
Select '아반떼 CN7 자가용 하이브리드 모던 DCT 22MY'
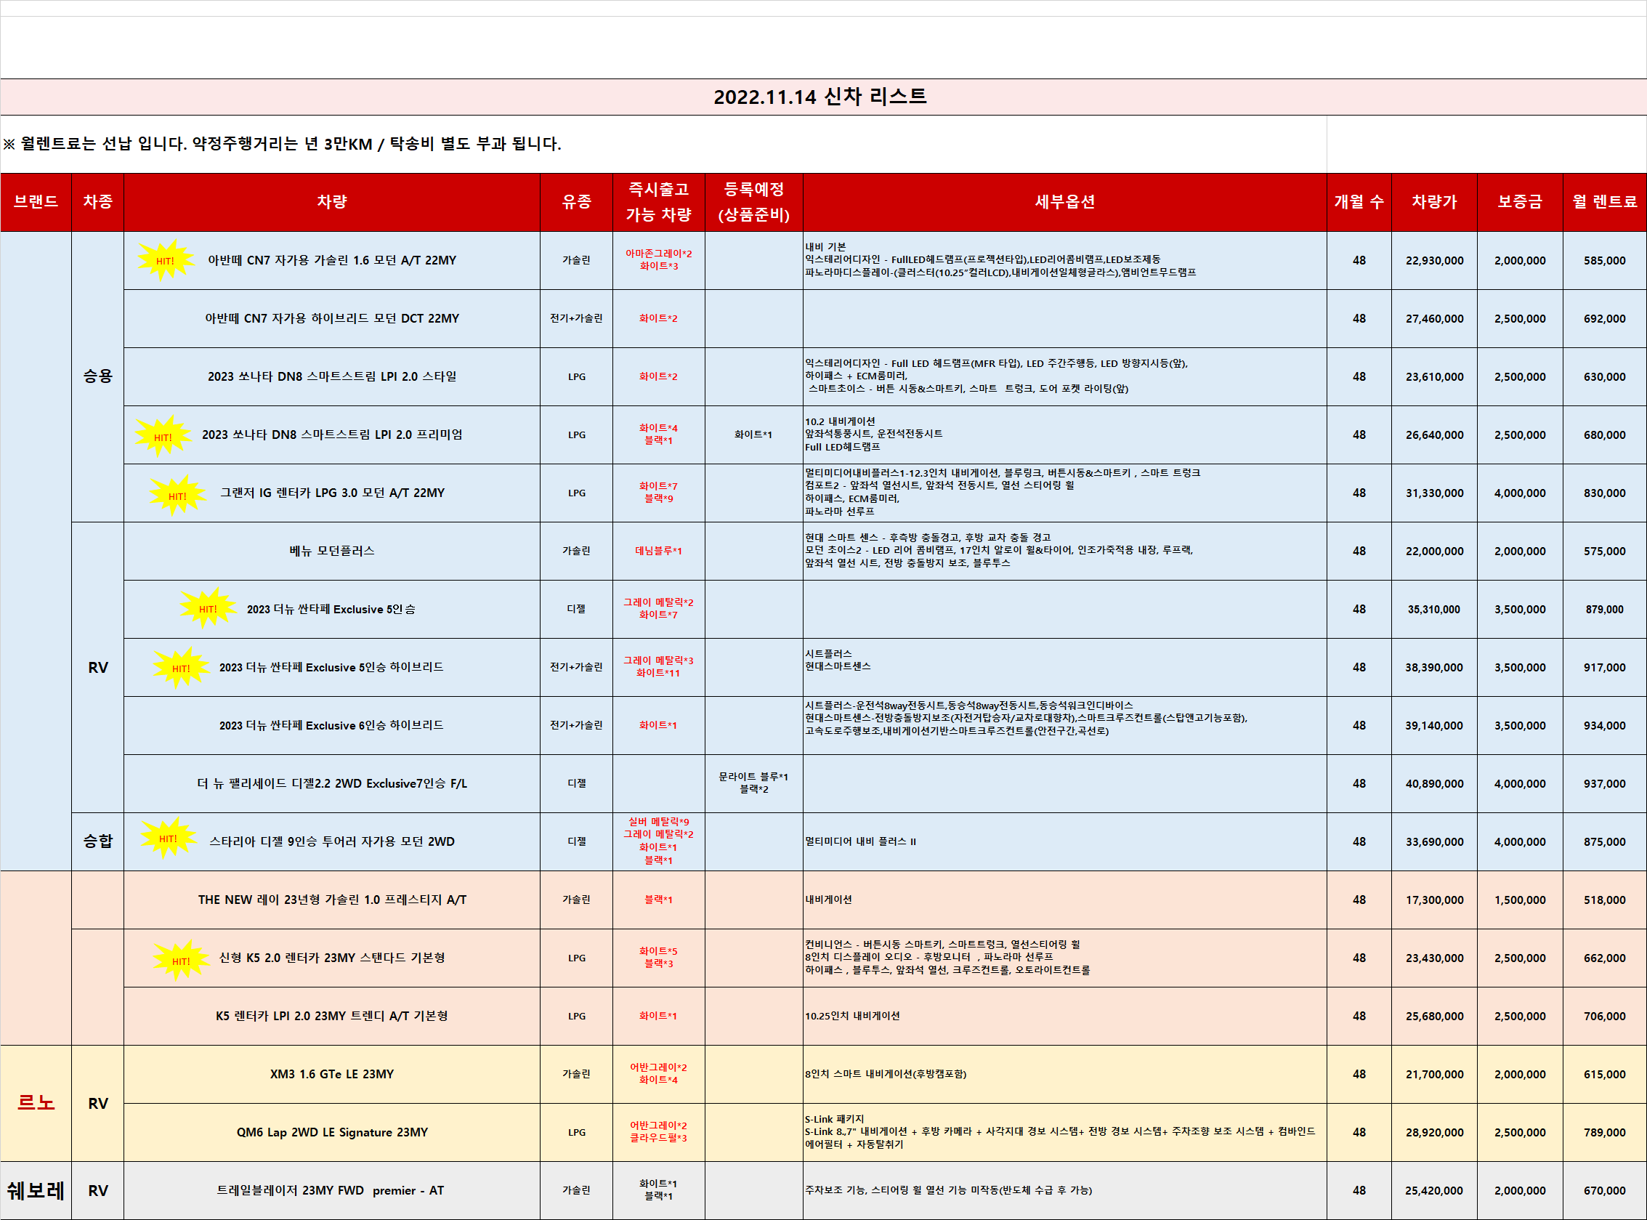coord(332,318)
